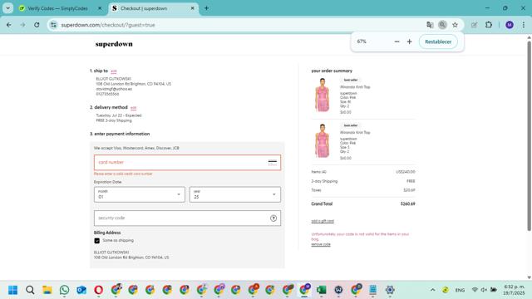Screen dimensions: 532x299
Task: Open the second Miranda Knit Top thumbnail
Action: tap(323, 140)
